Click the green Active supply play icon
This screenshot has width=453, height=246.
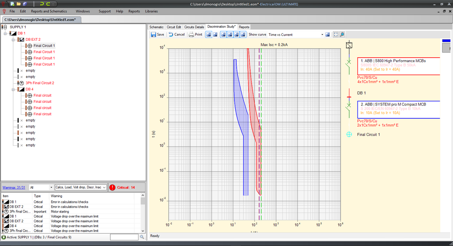[3, 237]
